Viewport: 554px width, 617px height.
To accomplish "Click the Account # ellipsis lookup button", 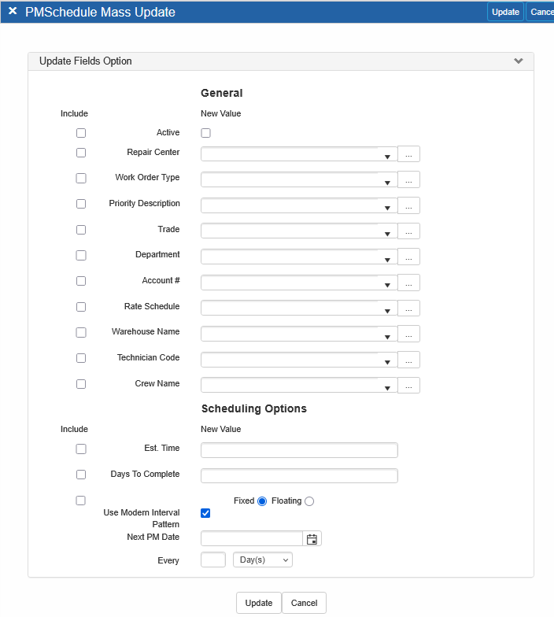I will click(x=408, y=283).
